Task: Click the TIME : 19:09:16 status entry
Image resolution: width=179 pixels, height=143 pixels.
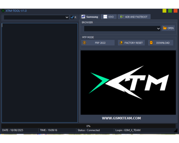Action: coord(49,130)
